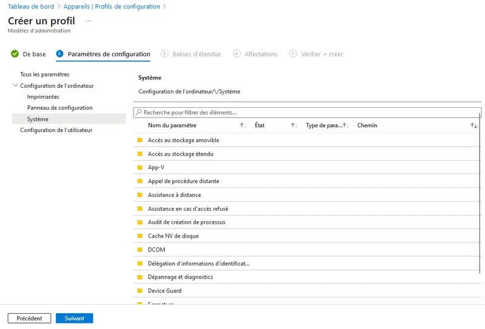Screen dimensions: 485x329
Task: Open Accès au stockage amovible row
Action: [x=307, y=140]
